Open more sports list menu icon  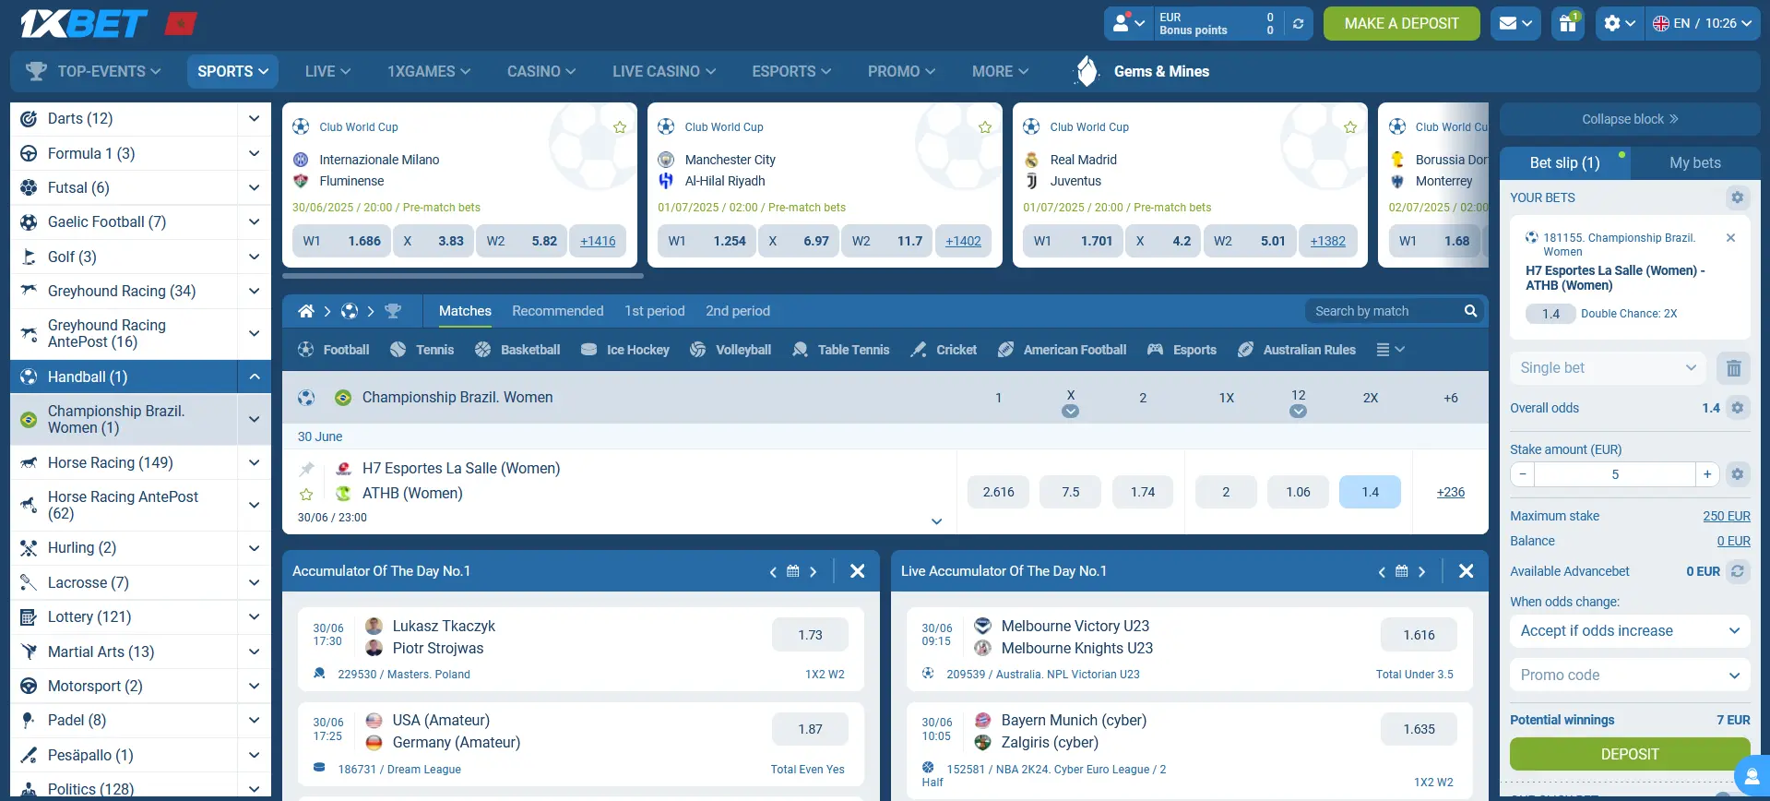1390,350
